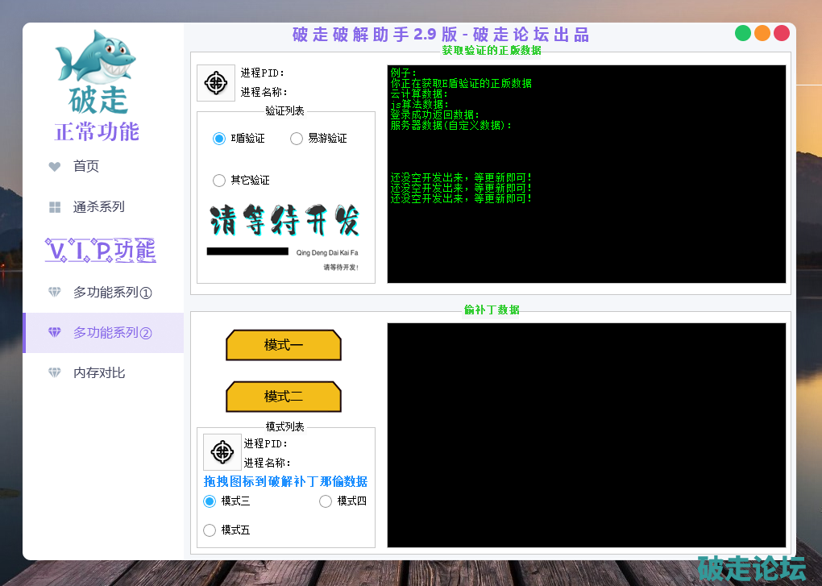Switch to 模式四 radio option
Screen dimensions: 822x586
[x=326, y=501]
